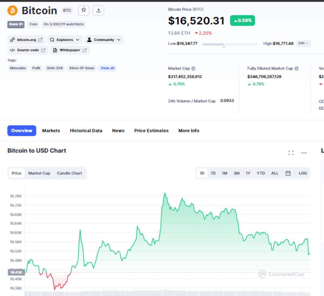Switch to the Historical Data tab

tap(86, 131)
